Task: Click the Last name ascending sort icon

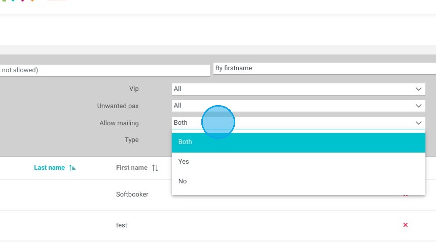Action: [x=72, y=168]
